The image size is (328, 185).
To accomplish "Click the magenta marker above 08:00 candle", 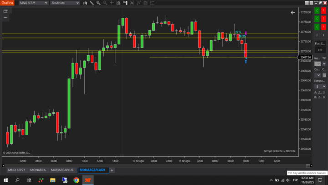I will pos(246,33).
